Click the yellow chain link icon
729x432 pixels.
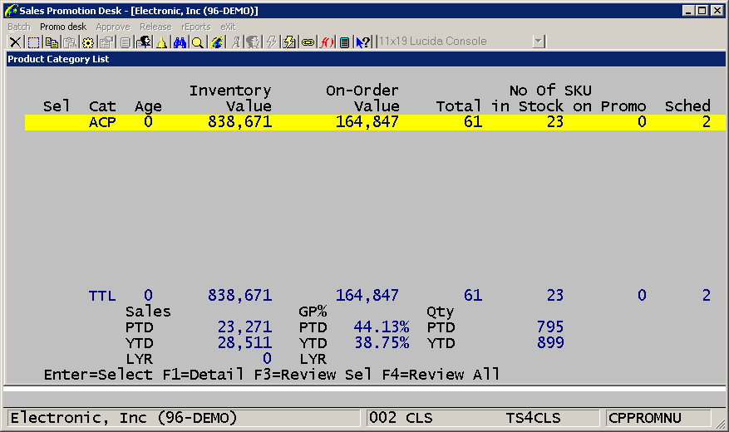pyautogui.click(x=308, y=42)
